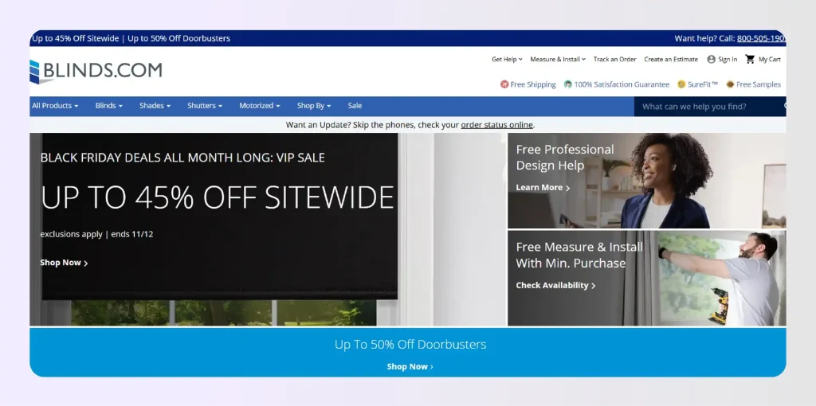Select Sale in the navigation bar

[x=355, y=106]
